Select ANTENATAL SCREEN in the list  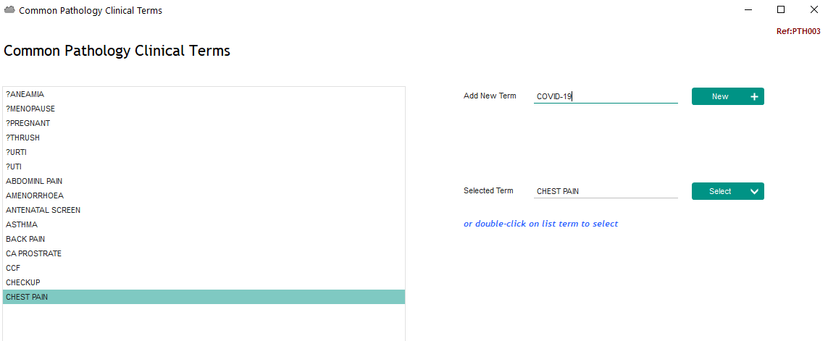[204, 210]
